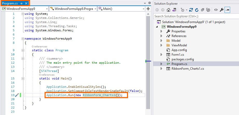Expand the Form1.cs node

[x=161, y=55]
